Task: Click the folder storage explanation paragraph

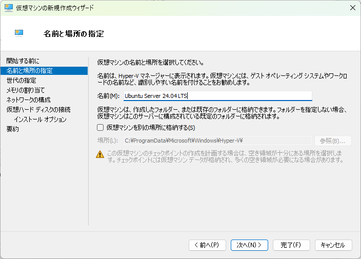Action: pyautogui.click(x=222, y=113)
